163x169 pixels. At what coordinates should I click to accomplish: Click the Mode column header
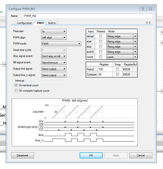coord(112,32)
